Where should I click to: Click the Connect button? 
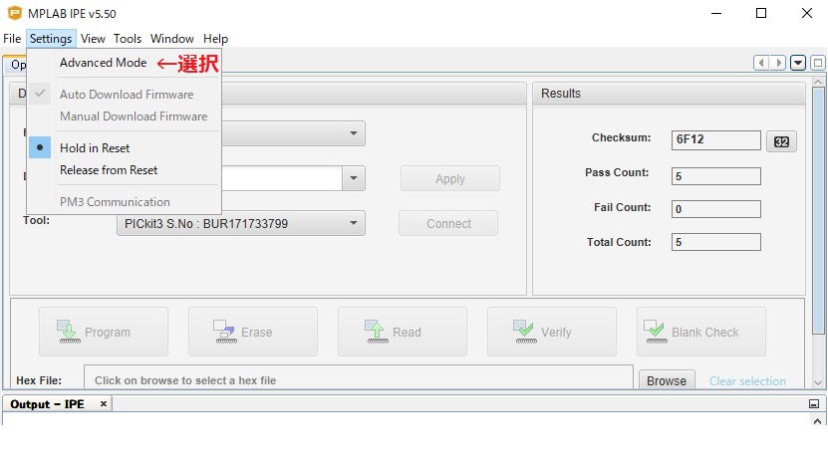(448, 224)
